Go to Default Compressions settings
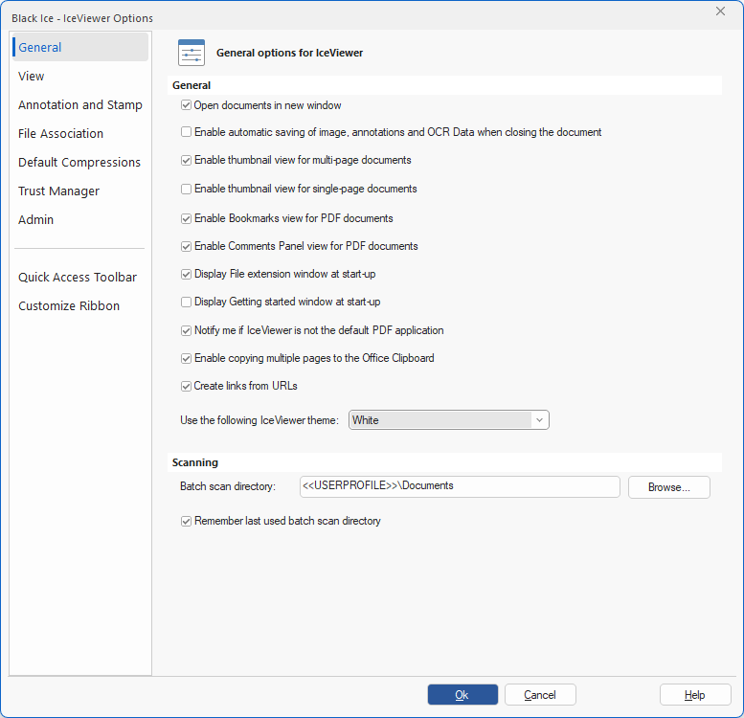The width and height of the screenshot is (744, 718). tap(79, 162)
